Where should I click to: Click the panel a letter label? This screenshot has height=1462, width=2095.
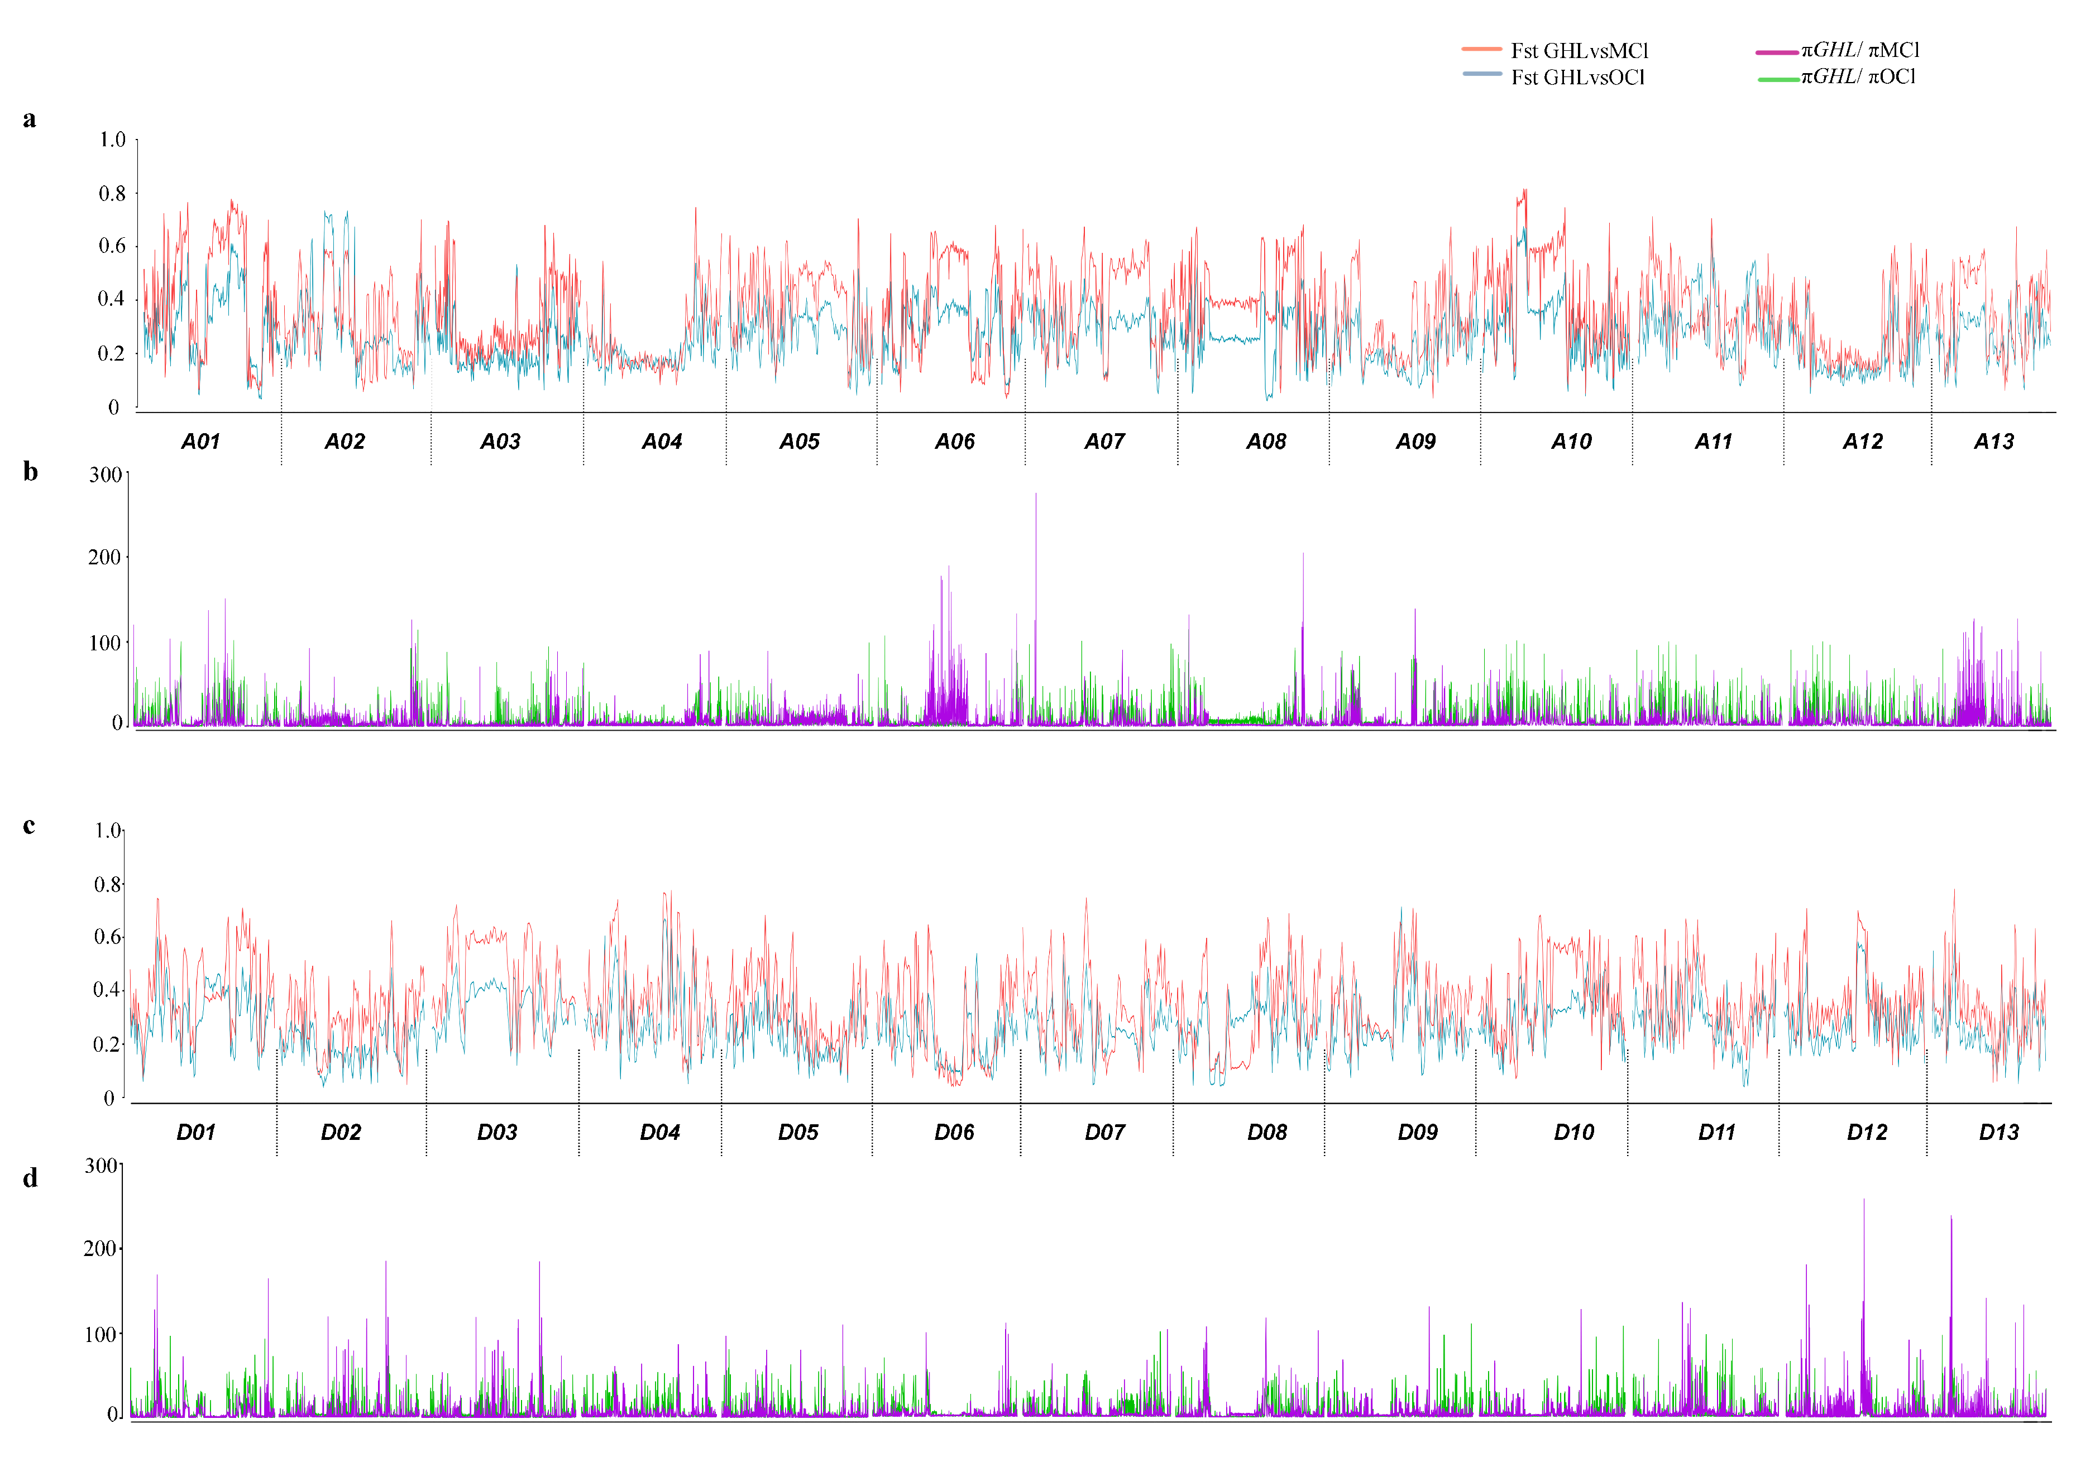click(x=29, y=119)
